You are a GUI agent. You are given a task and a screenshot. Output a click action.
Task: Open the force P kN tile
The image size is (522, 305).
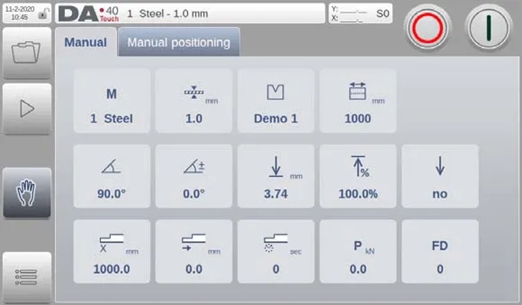(358, 251)
